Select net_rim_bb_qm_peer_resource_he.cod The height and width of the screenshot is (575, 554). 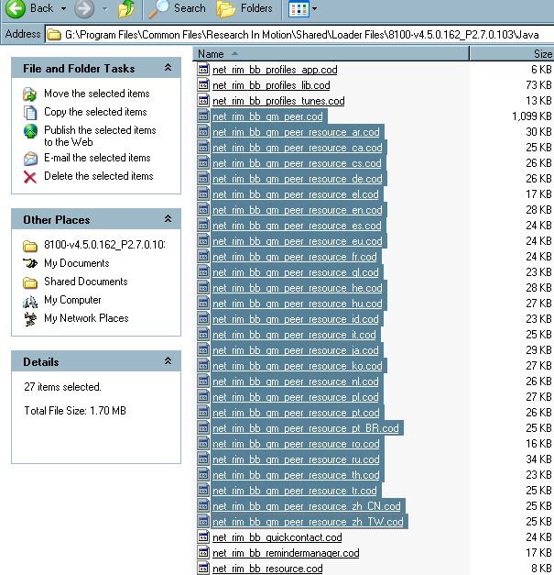click(x=297, y=288)
